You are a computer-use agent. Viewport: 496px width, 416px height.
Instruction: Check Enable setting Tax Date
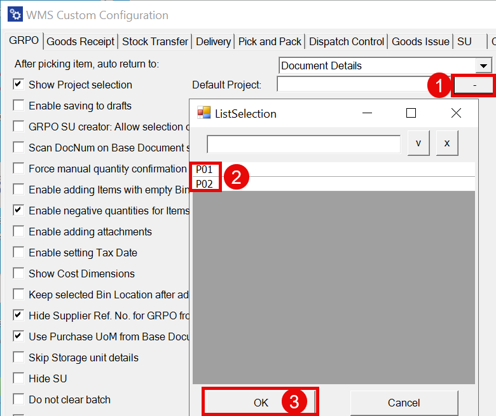click(x=18, y=252)
